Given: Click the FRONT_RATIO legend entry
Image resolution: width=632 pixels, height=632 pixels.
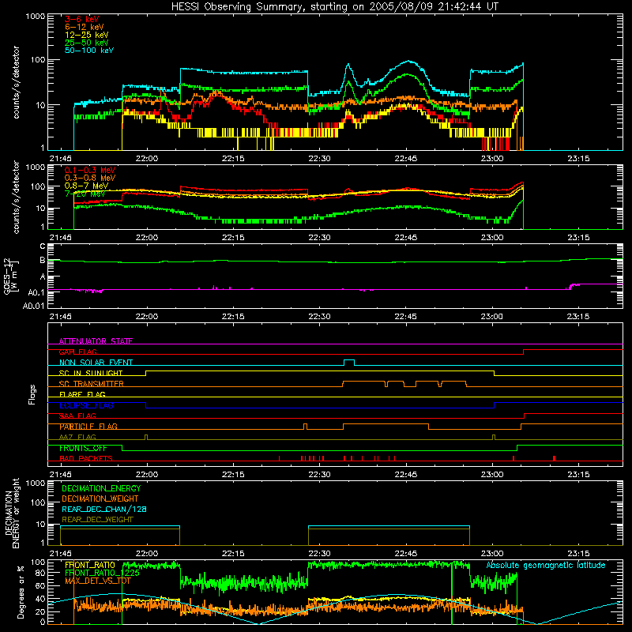Looking at the screenshot, I should [89, 565].
